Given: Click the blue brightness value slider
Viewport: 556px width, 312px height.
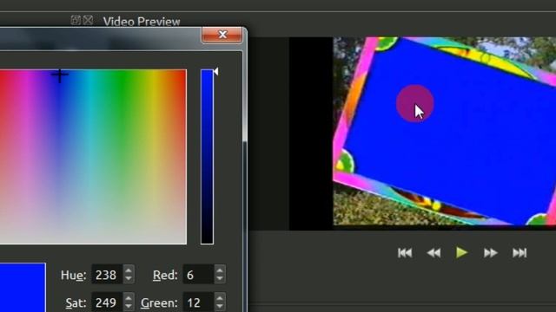Looking at the screenshot, I should (207, 157).
